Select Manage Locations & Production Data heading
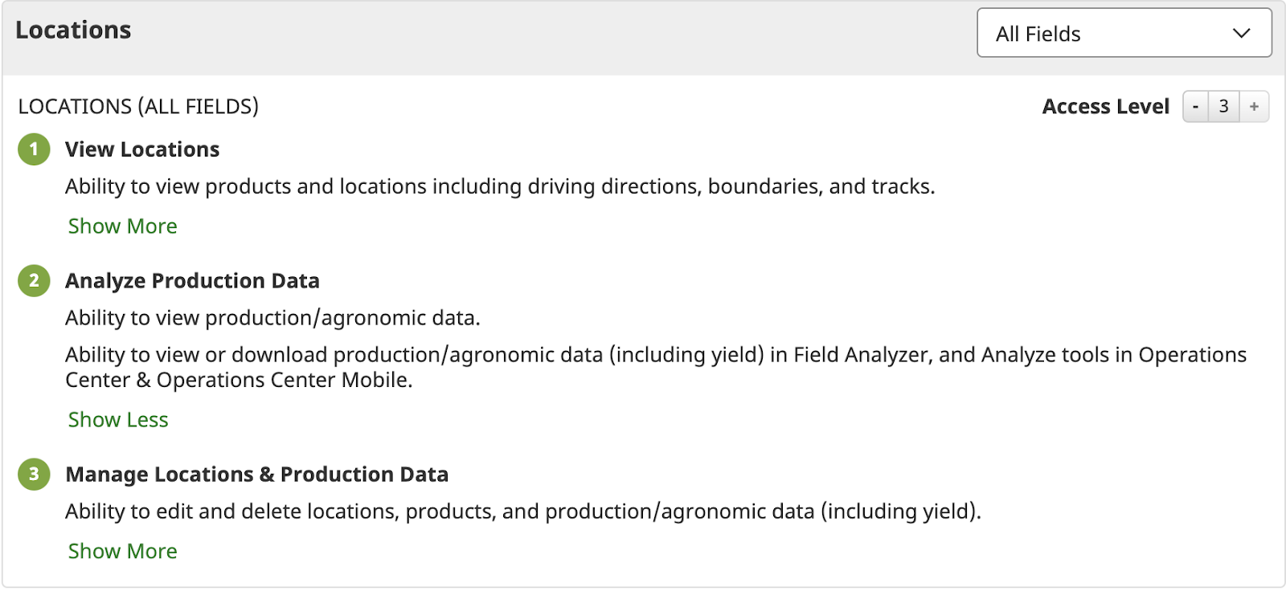This screenshot has width=1286, height=591. coord(256,475)
